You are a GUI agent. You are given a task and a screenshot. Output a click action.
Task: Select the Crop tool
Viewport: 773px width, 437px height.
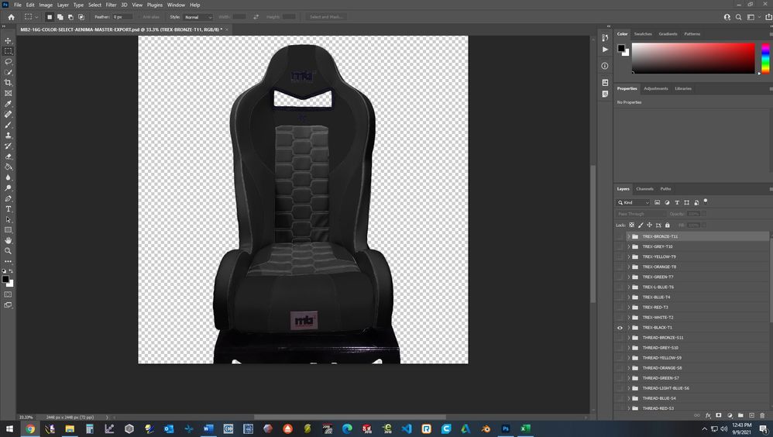8,82
